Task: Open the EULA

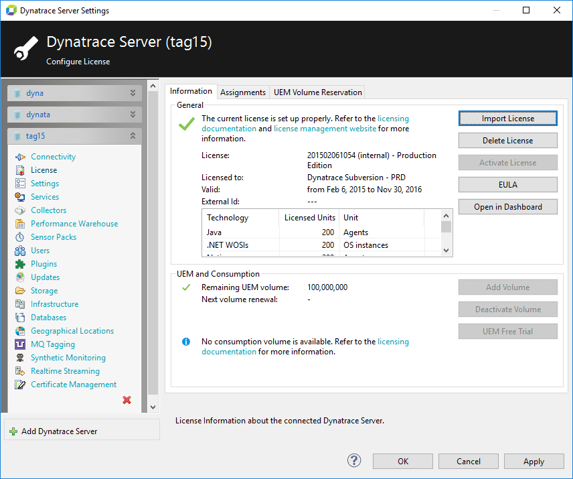Action: coord(507,185)
